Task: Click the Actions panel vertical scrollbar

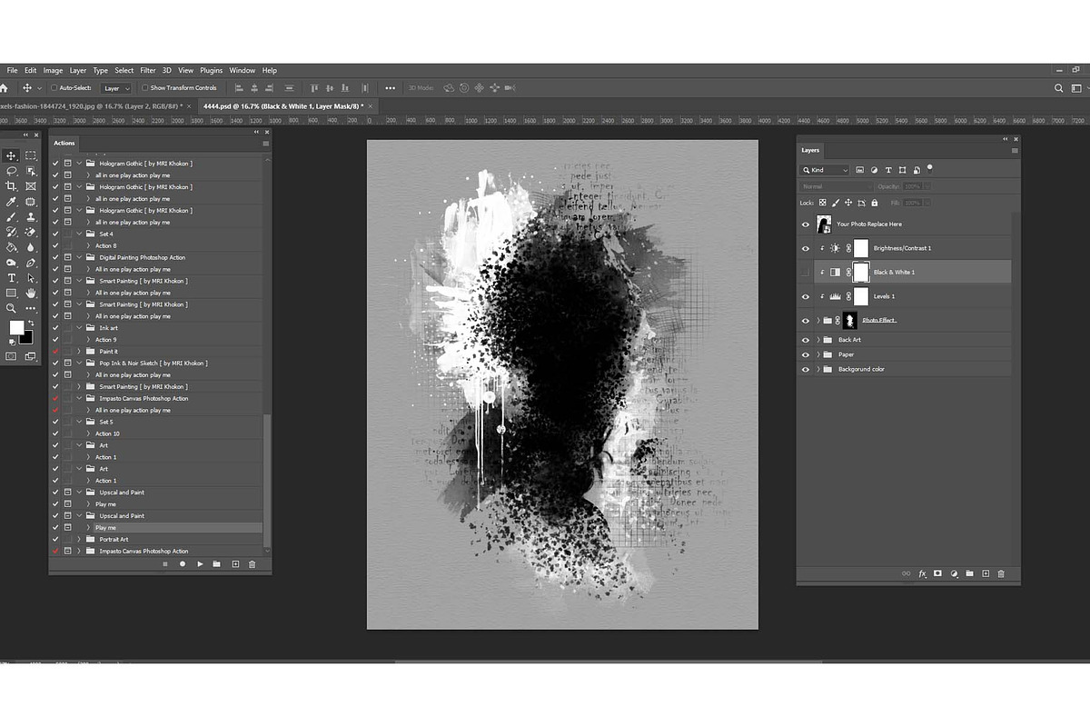Action: 266,480
